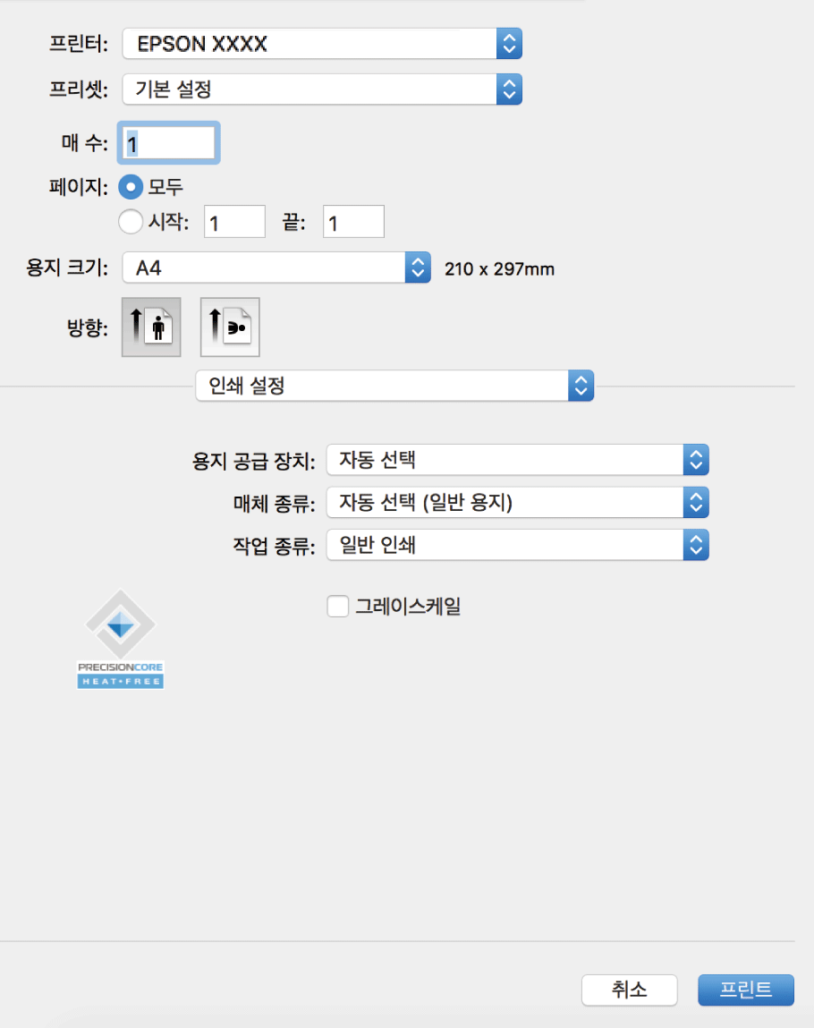Expand the 매체 종류 dropdown
814x1028 pixels.
click(518, 503)
